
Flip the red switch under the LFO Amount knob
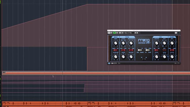pos(157,50)
